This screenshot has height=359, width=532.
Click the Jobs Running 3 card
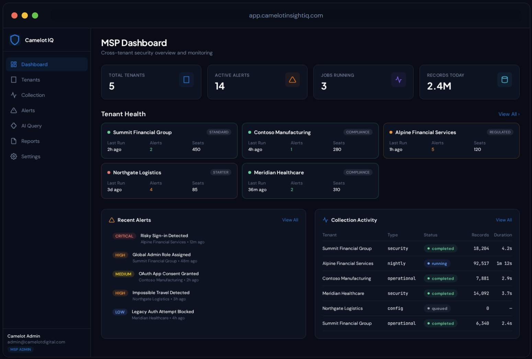[363, 82]
